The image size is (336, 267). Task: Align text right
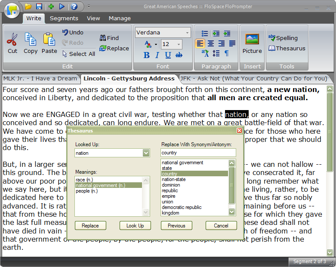click(222, 43)
